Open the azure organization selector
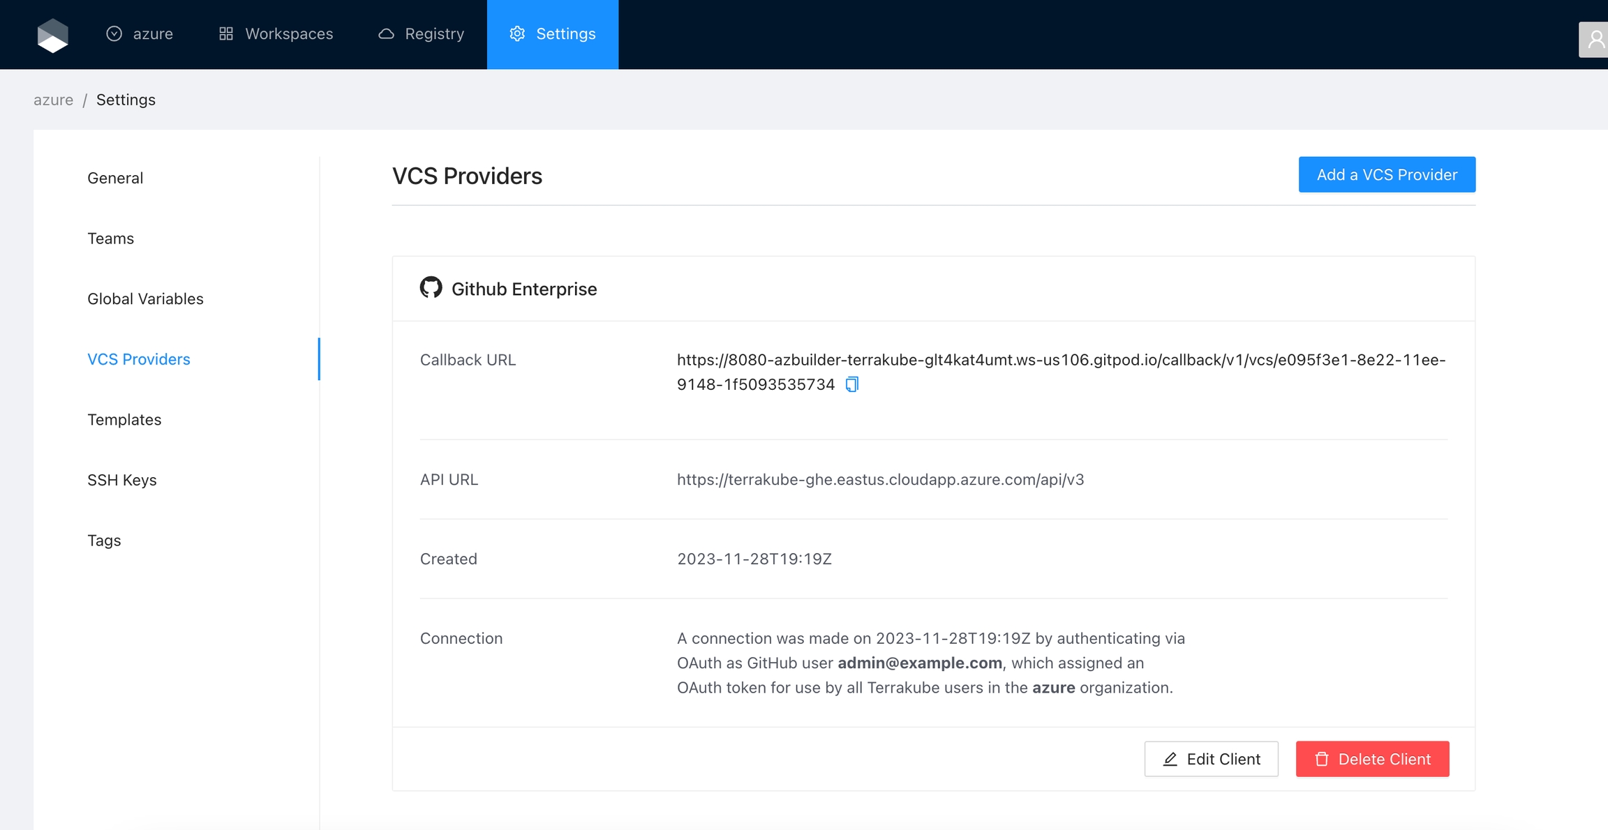1608x830 pixels. [140, 33]
